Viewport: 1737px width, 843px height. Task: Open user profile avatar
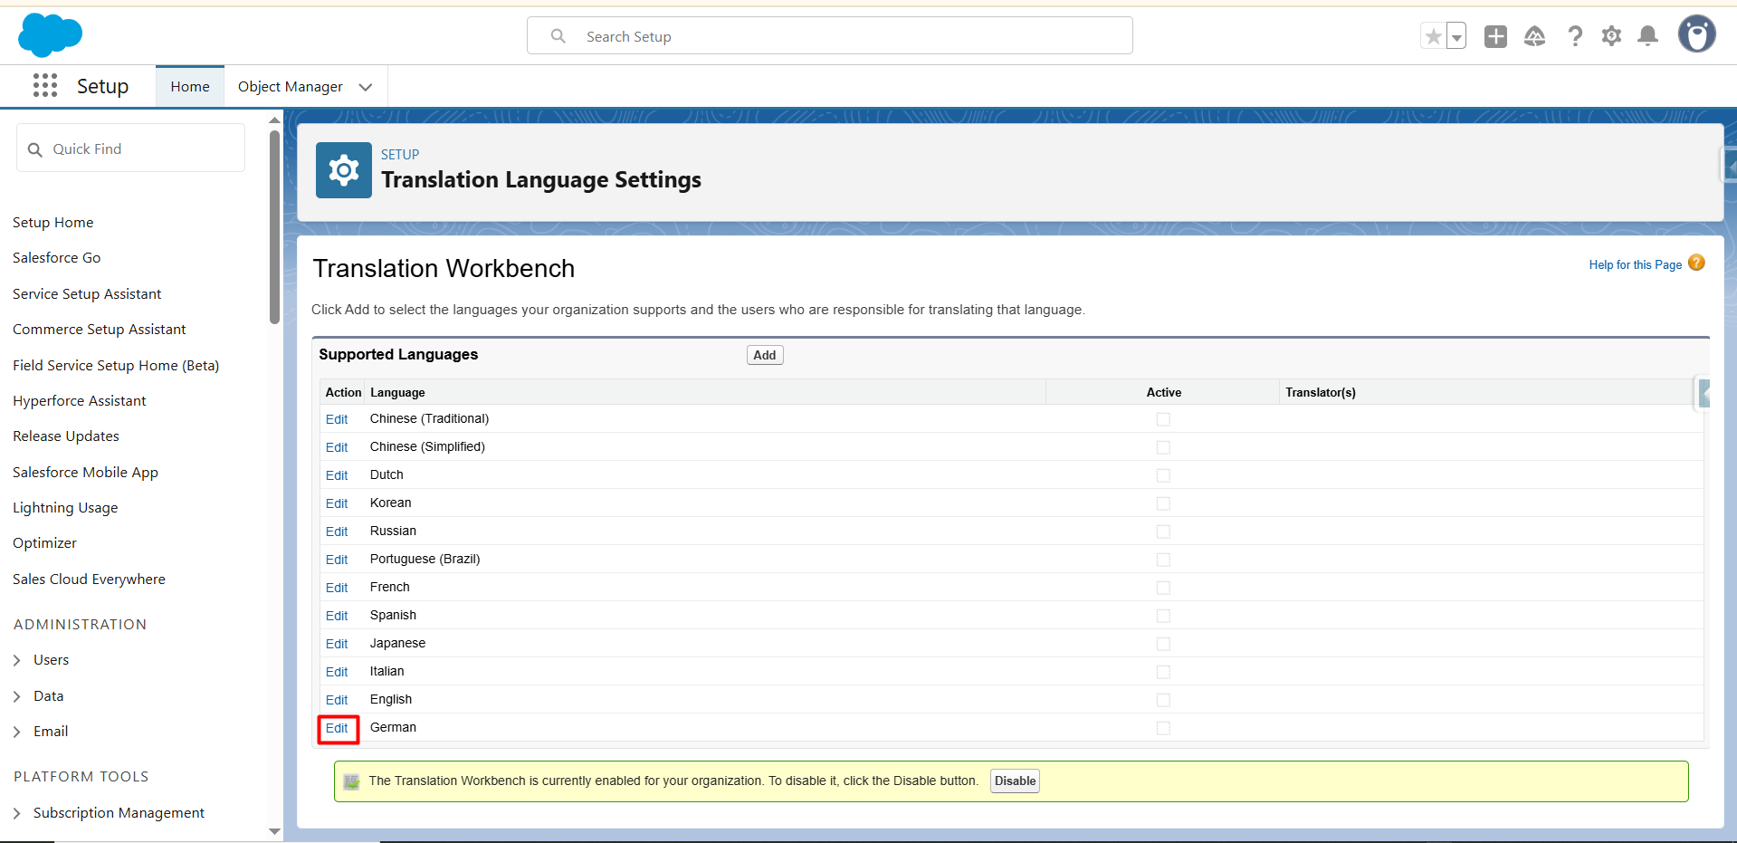[1696, 35]
